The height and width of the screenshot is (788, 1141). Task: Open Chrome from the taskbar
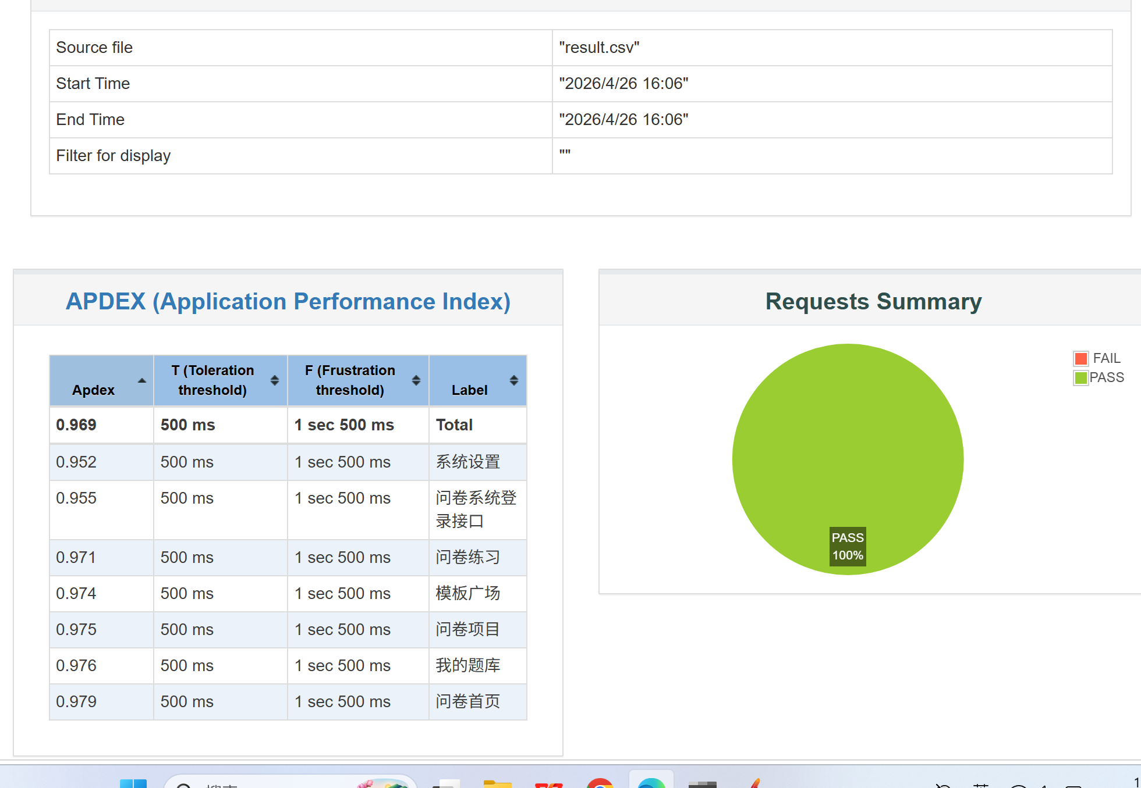point(600,783)
